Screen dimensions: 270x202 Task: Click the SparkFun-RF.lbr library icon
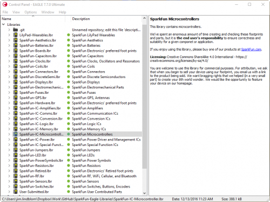point(16,176)
